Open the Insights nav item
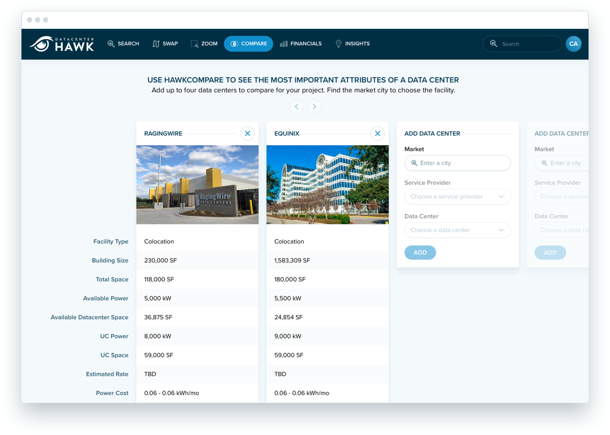Image resolution: width=610 pixels, height=435 pixels. point(353,43)
